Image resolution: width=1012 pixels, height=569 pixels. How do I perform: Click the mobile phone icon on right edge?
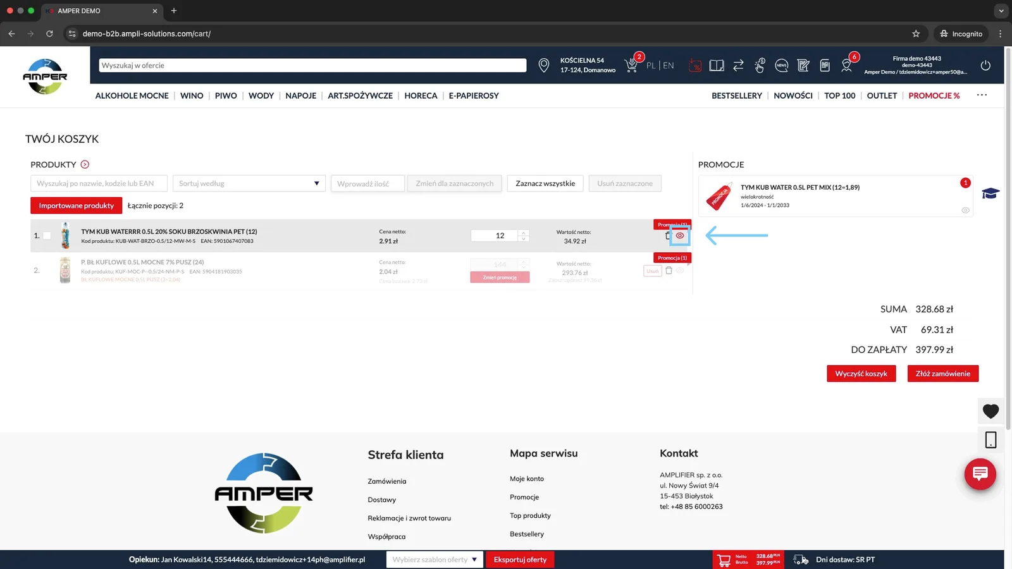[x=990, y=439]
